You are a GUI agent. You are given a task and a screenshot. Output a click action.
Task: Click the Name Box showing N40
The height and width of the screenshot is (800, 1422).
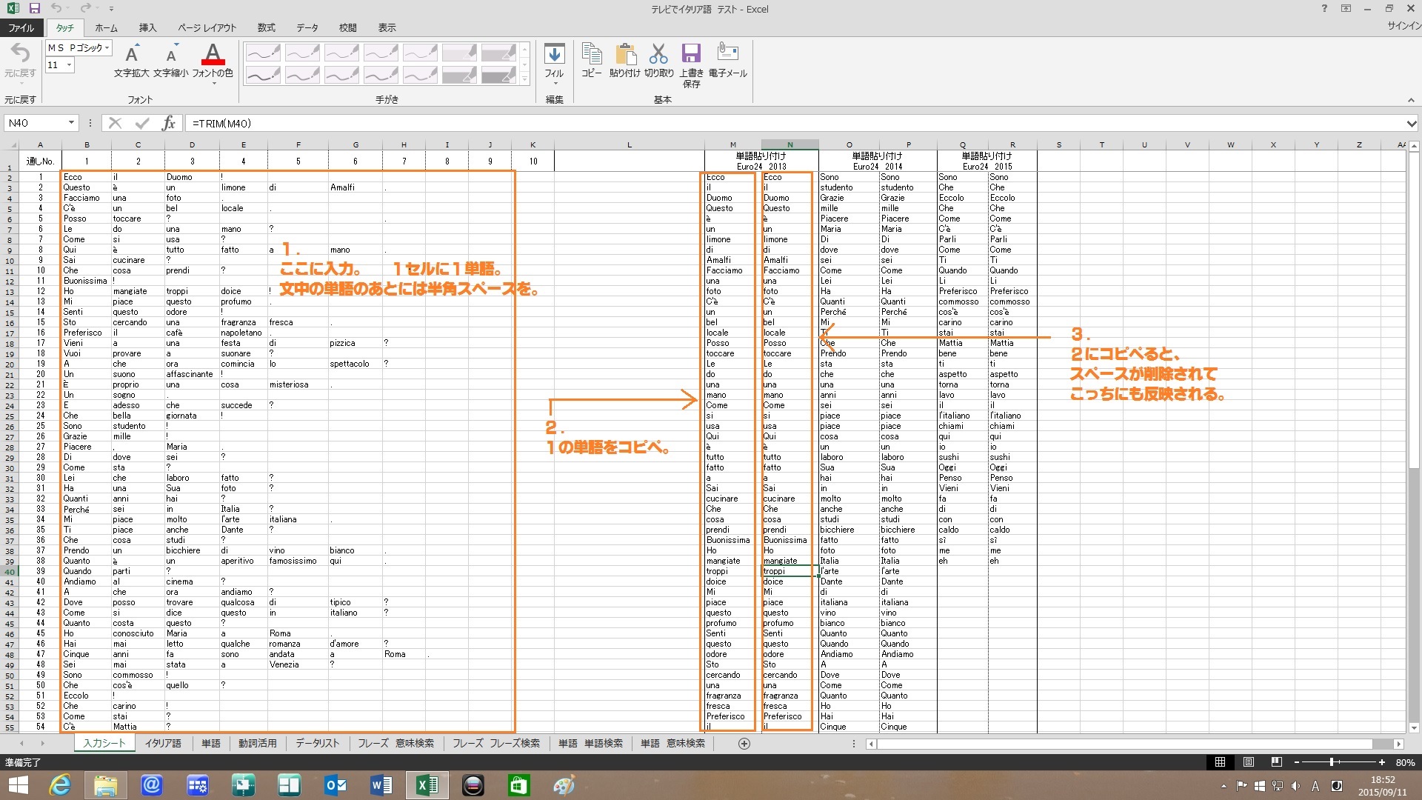(36, 123)
